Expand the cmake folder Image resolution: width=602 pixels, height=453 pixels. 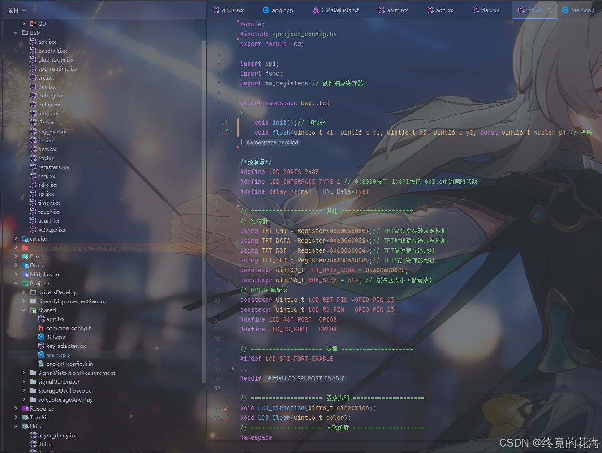click(16, 238)
